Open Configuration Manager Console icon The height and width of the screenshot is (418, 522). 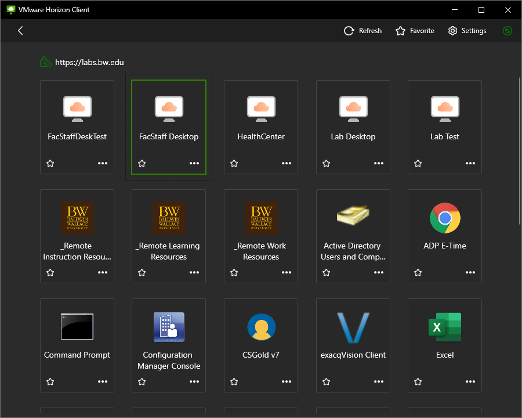pos(169,327)
